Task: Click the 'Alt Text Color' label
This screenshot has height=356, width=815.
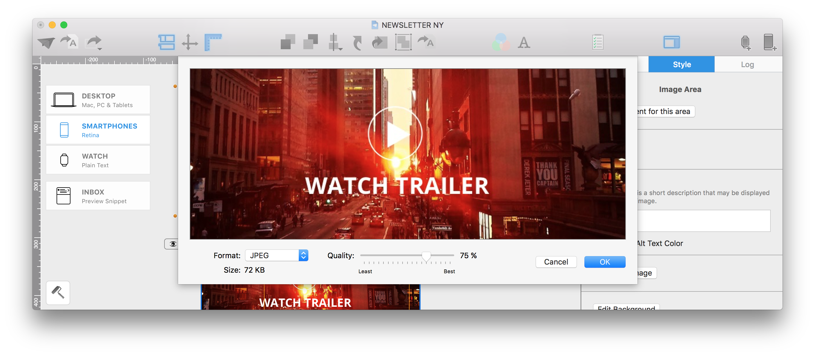Action: point(660,243)
